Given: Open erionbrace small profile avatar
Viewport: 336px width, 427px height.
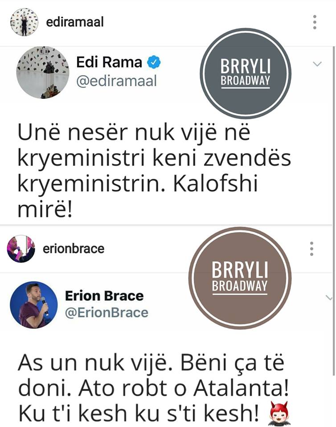Looking at the screenshot, I should click(21, 249).
